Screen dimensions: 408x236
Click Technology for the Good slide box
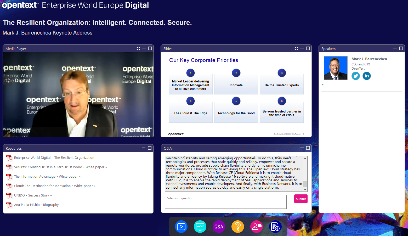coord(236,112)
